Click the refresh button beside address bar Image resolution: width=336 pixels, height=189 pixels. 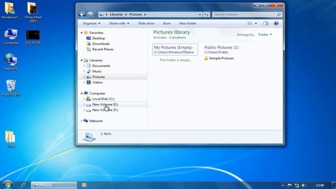click(x=206, y=15)
